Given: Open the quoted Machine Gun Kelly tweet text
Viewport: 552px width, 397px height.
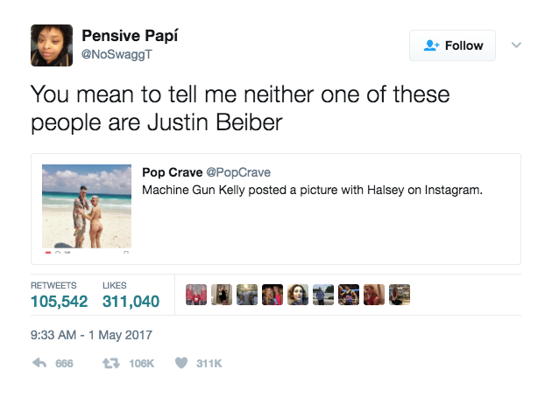Looking at the screenshot, I should [312, 188].
